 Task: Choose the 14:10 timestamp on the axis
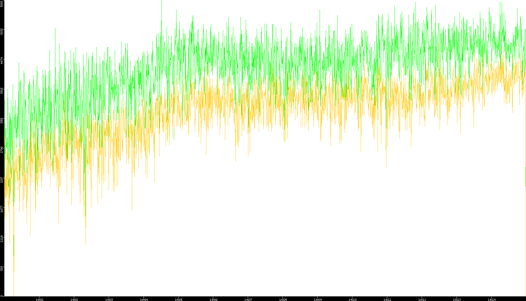352,300
